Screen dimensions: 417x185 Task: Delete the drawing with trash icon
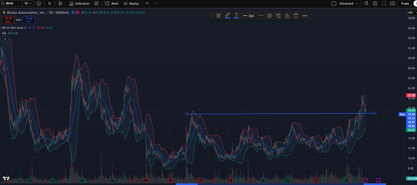296,16
